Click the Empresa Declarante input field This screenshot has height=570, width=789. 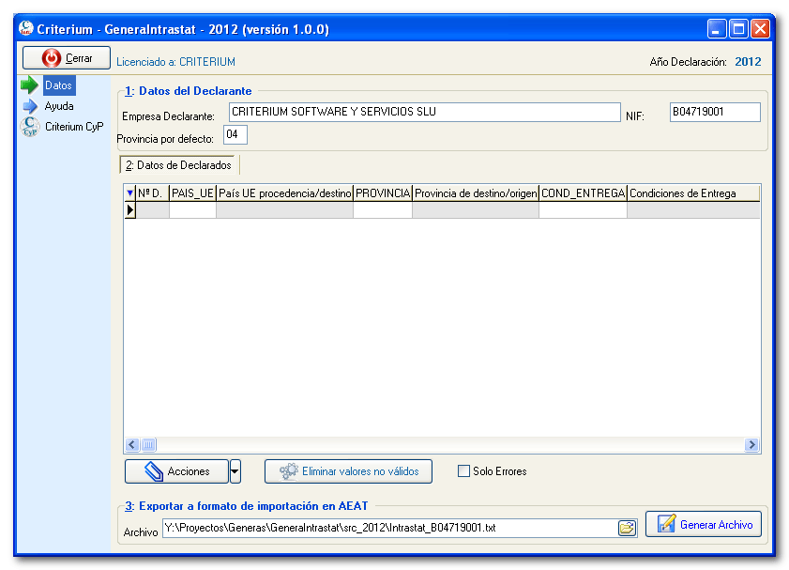(x=425, y=112)
